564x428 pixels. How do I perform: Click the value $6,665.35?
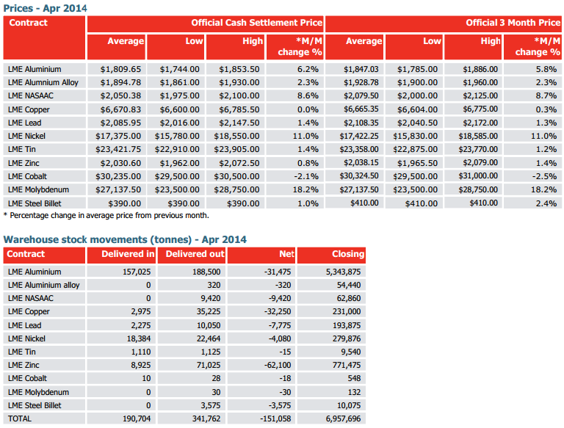pos(361,109)
